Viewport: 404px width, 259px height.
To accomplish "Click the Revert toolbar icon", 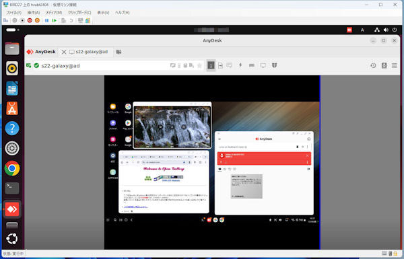I will pos(71,20).
